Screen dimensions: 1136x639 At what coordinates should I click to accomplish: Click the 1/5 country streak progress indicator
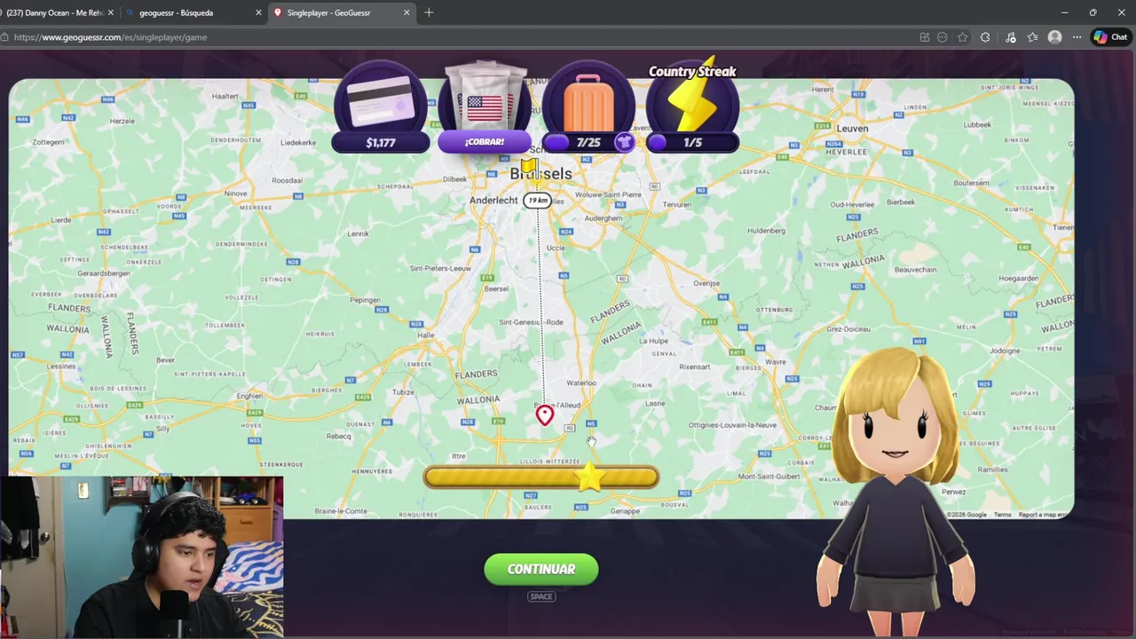pos(693,142)
